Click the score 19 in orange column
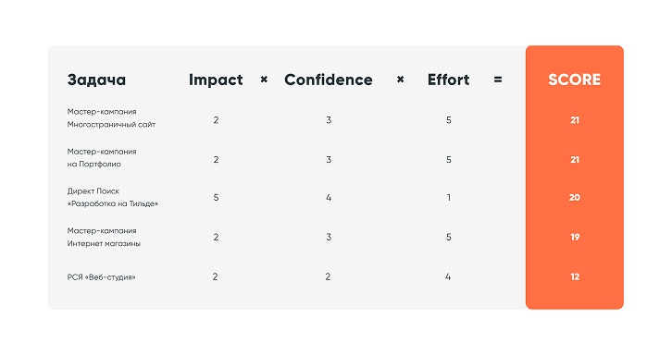 [575, 237]
